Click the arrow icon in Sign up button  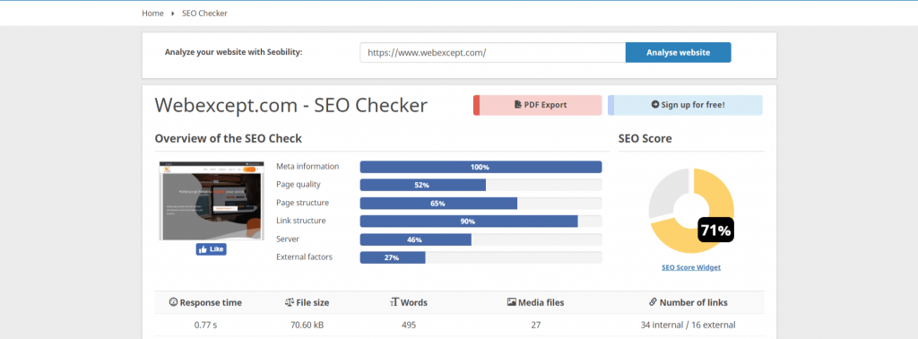[x=655, y=105]
